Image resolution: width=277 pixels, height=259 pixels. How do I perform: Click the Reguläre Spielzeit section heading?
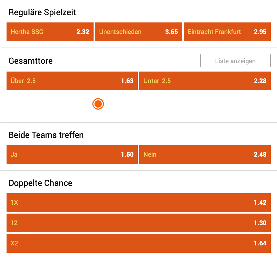point(42,13)
